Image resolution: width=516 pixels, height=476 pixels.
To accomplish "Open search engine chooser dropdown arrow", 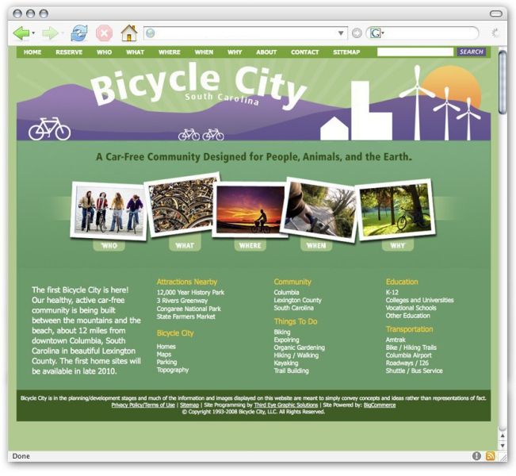I will 383,33.
